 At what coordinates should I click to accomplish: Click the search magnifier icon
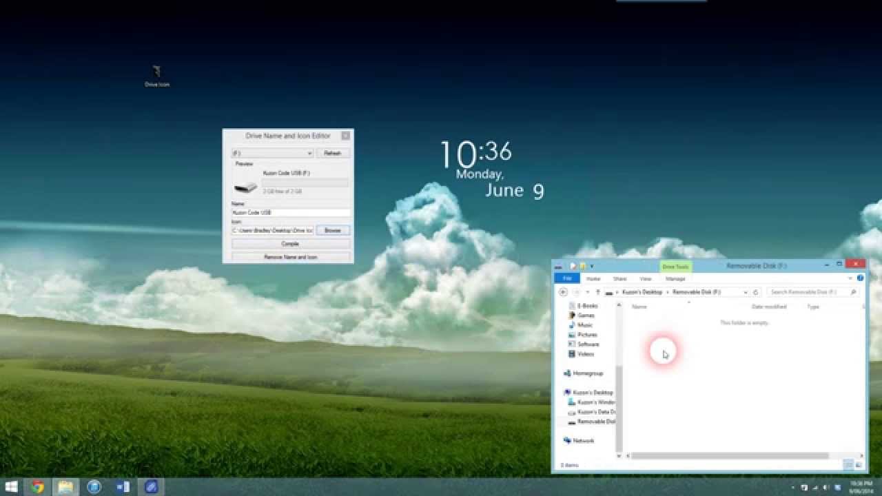click(854, 292)
